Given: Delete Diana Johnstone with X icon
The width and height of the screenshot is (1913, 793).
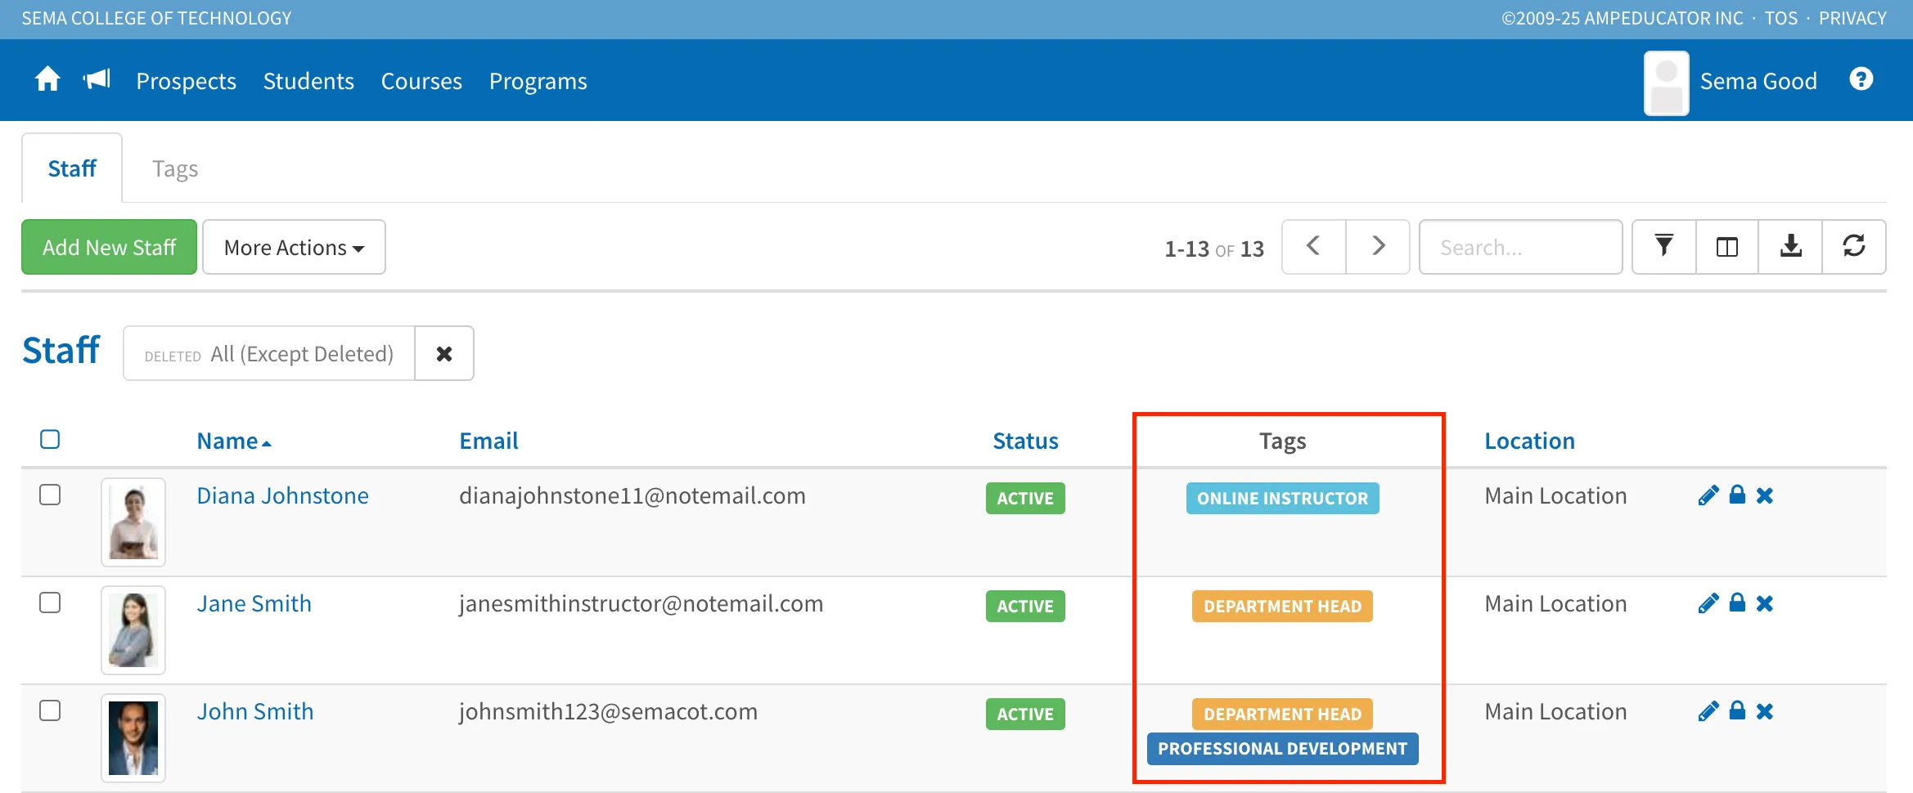Looking at the screenshot, I should (1765, 495).
